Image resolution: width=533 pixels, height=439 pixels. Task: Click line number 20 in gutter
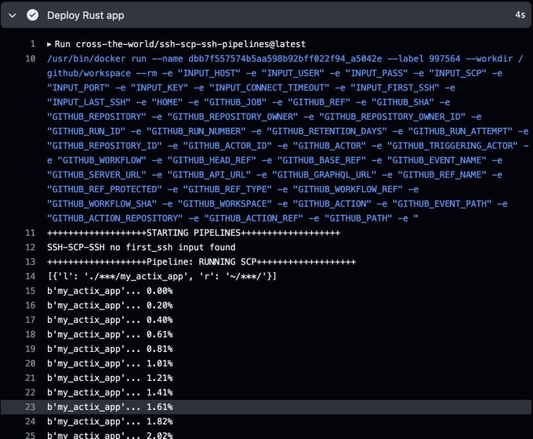pyautogui.click(x=30, y=363)
